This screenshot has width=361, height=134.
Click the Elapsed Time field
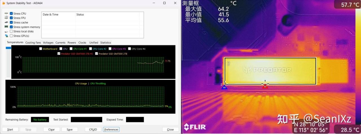(135, 119)
